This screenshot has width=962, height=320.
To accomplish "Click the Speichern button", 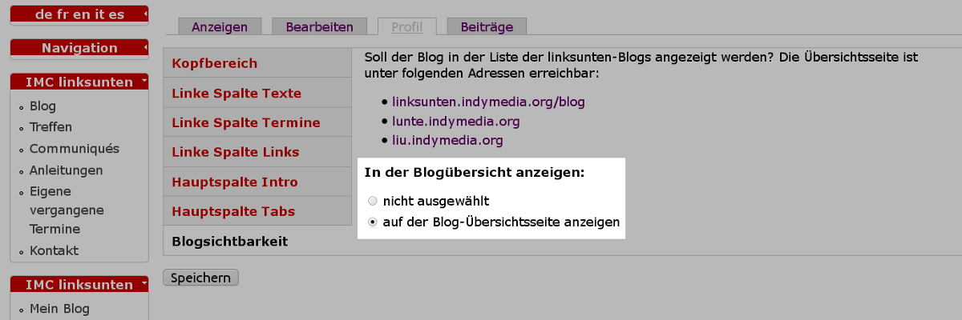I will (x=200, y=278).
